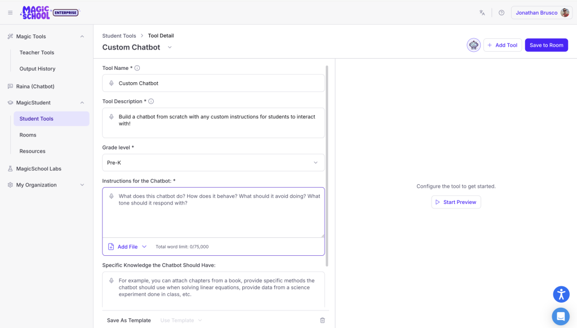Click the robot chatbot avatar icon
Image resolution: width=577 pixels, height=328 pixels.
473,45
